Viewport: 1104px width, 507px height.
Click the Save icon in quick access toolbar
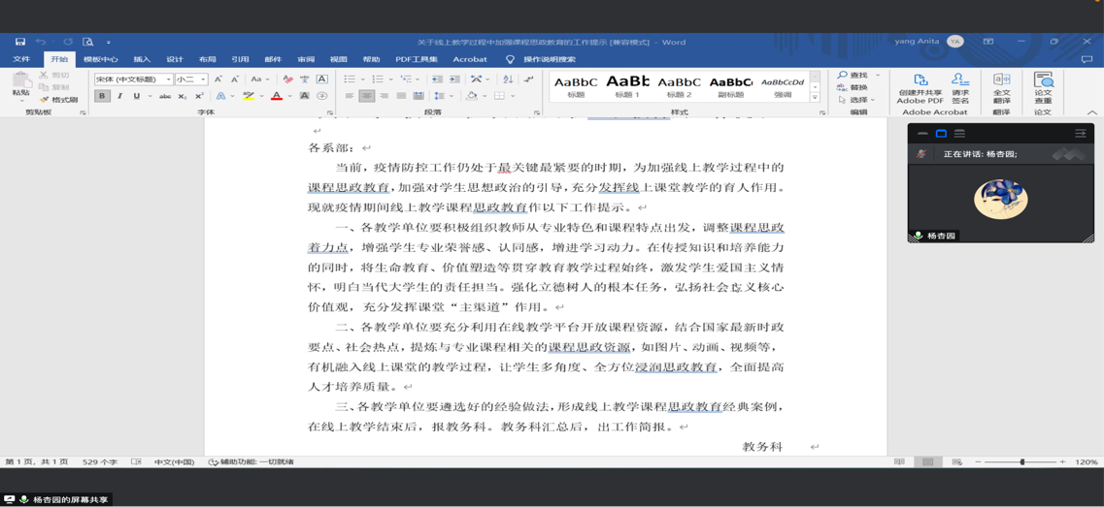click(19, 42)
